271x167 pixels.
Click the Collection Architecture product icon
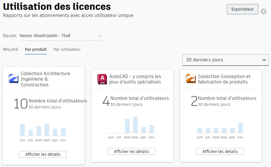tap(13, 79)
